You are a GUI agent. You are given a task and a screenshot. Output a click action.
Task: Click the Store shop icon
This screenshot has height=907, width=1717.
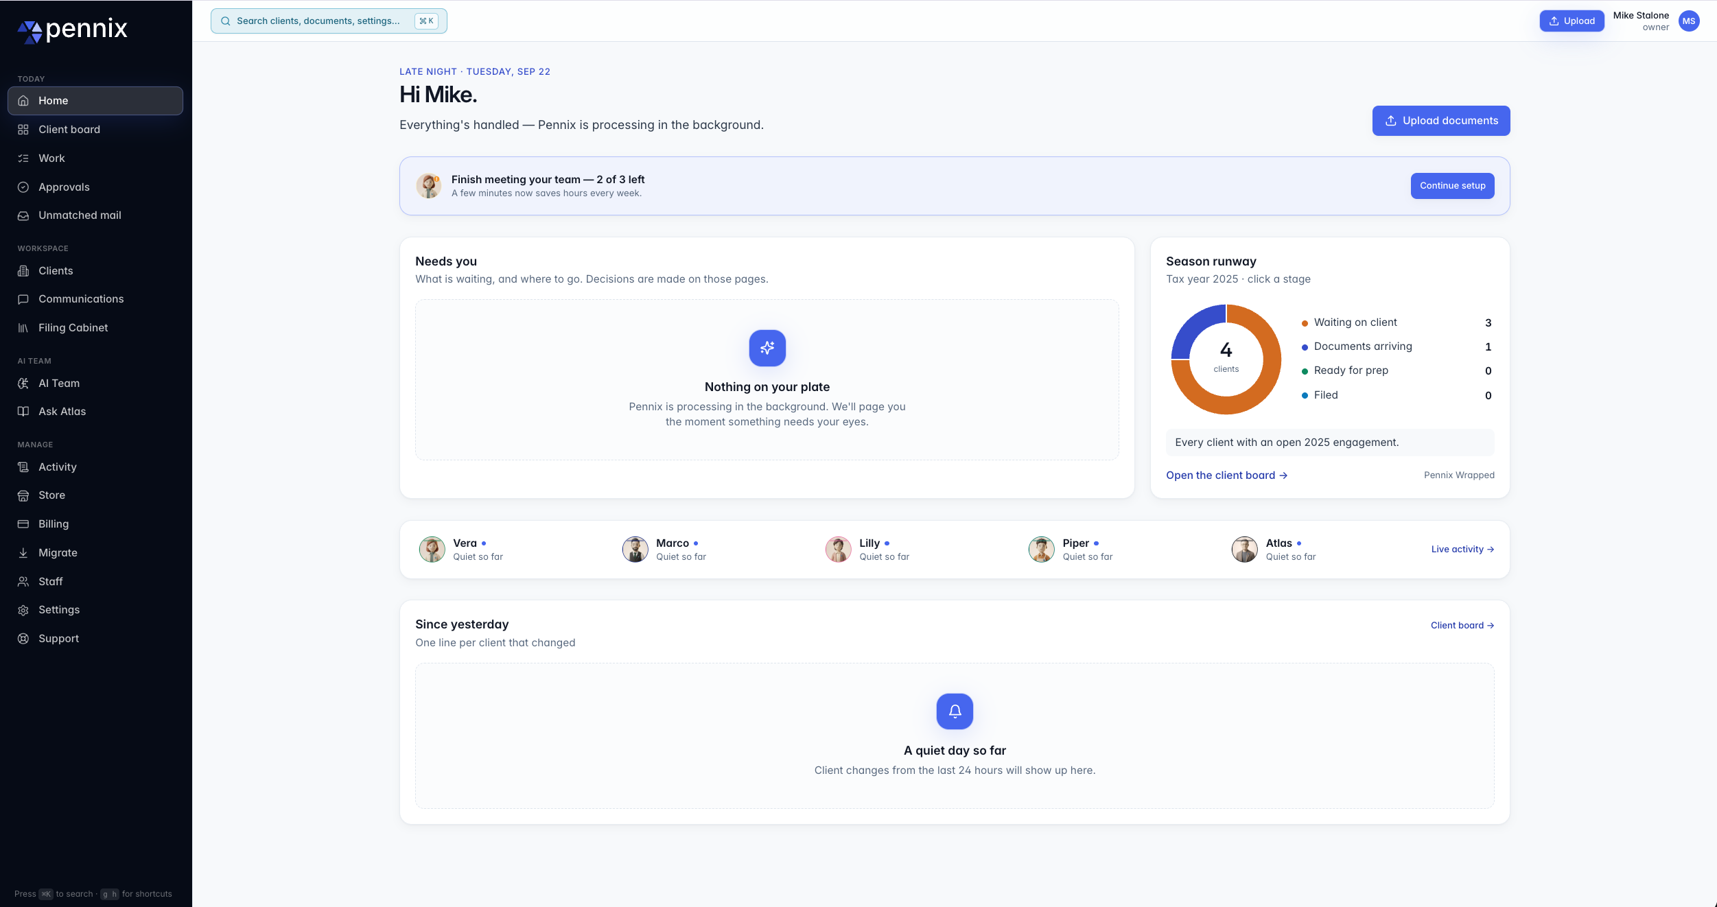(23, 495)
